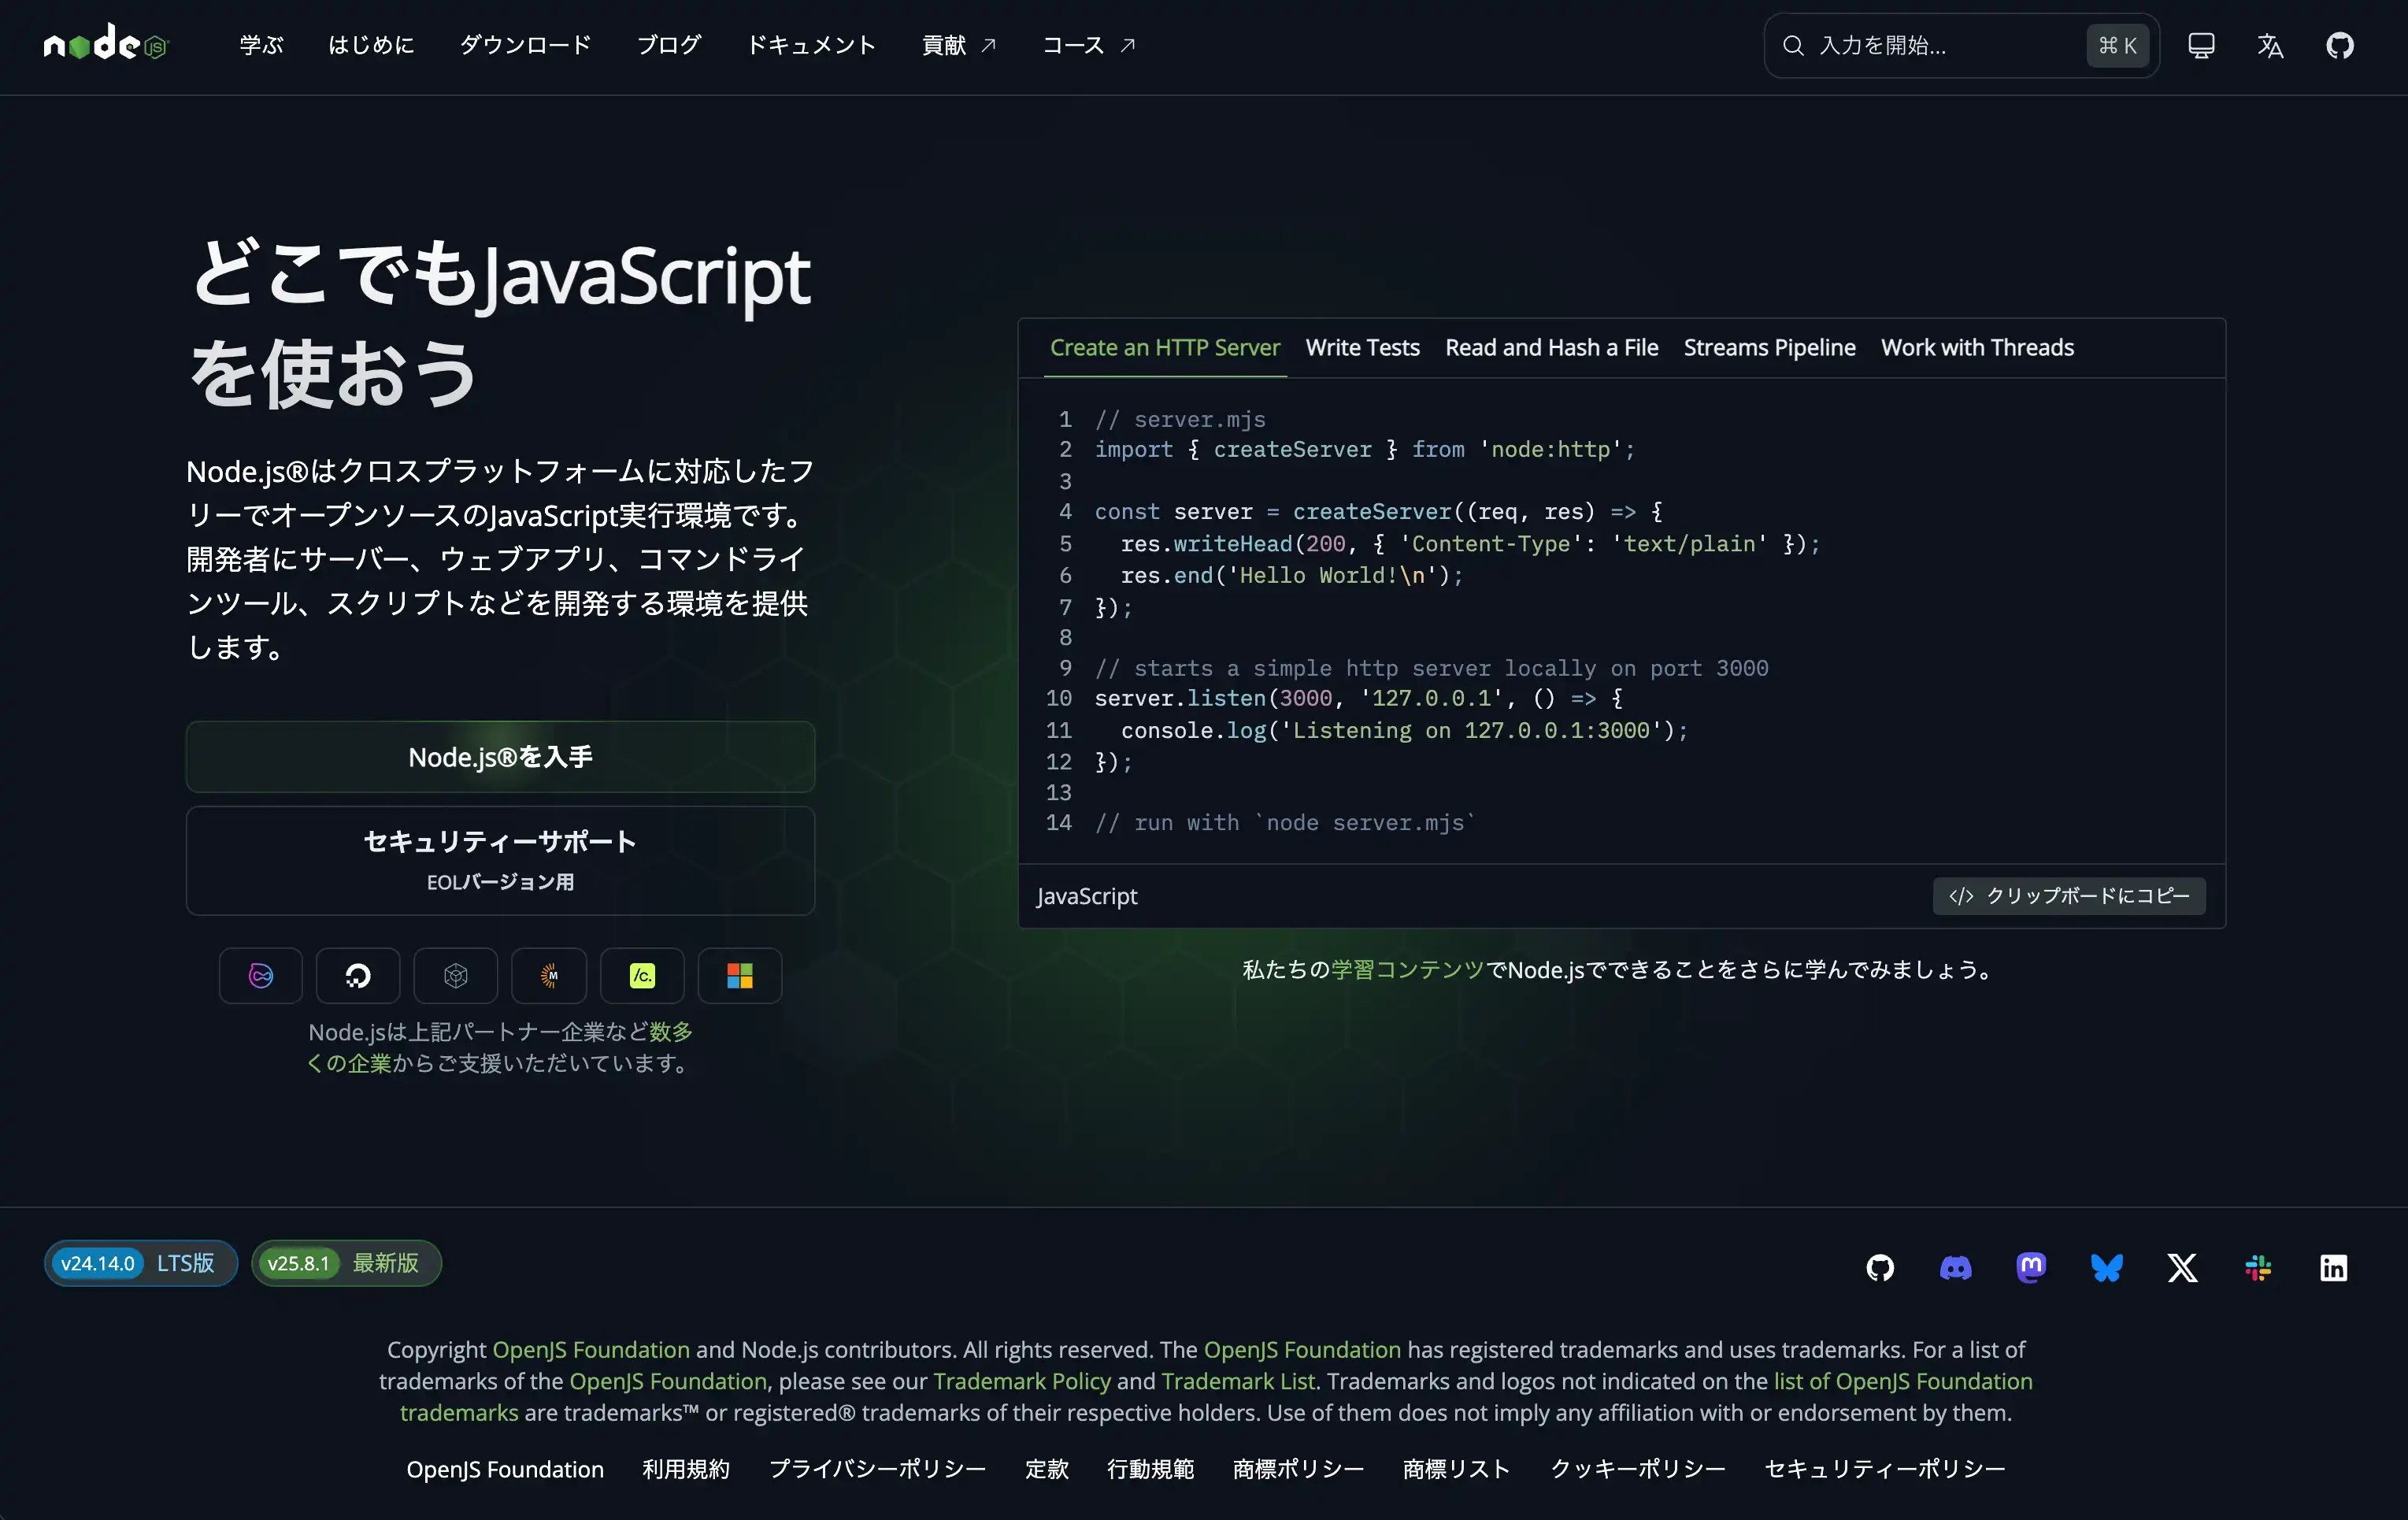Open Node.js on LinkedIn
2408x1520 pixels.
tap(2333, 1267)
